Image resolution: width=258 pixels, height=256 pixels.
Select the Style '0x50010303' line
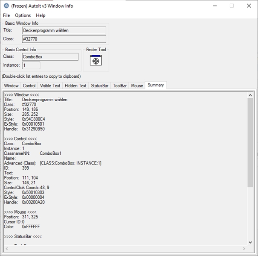(x=24, y=192)
